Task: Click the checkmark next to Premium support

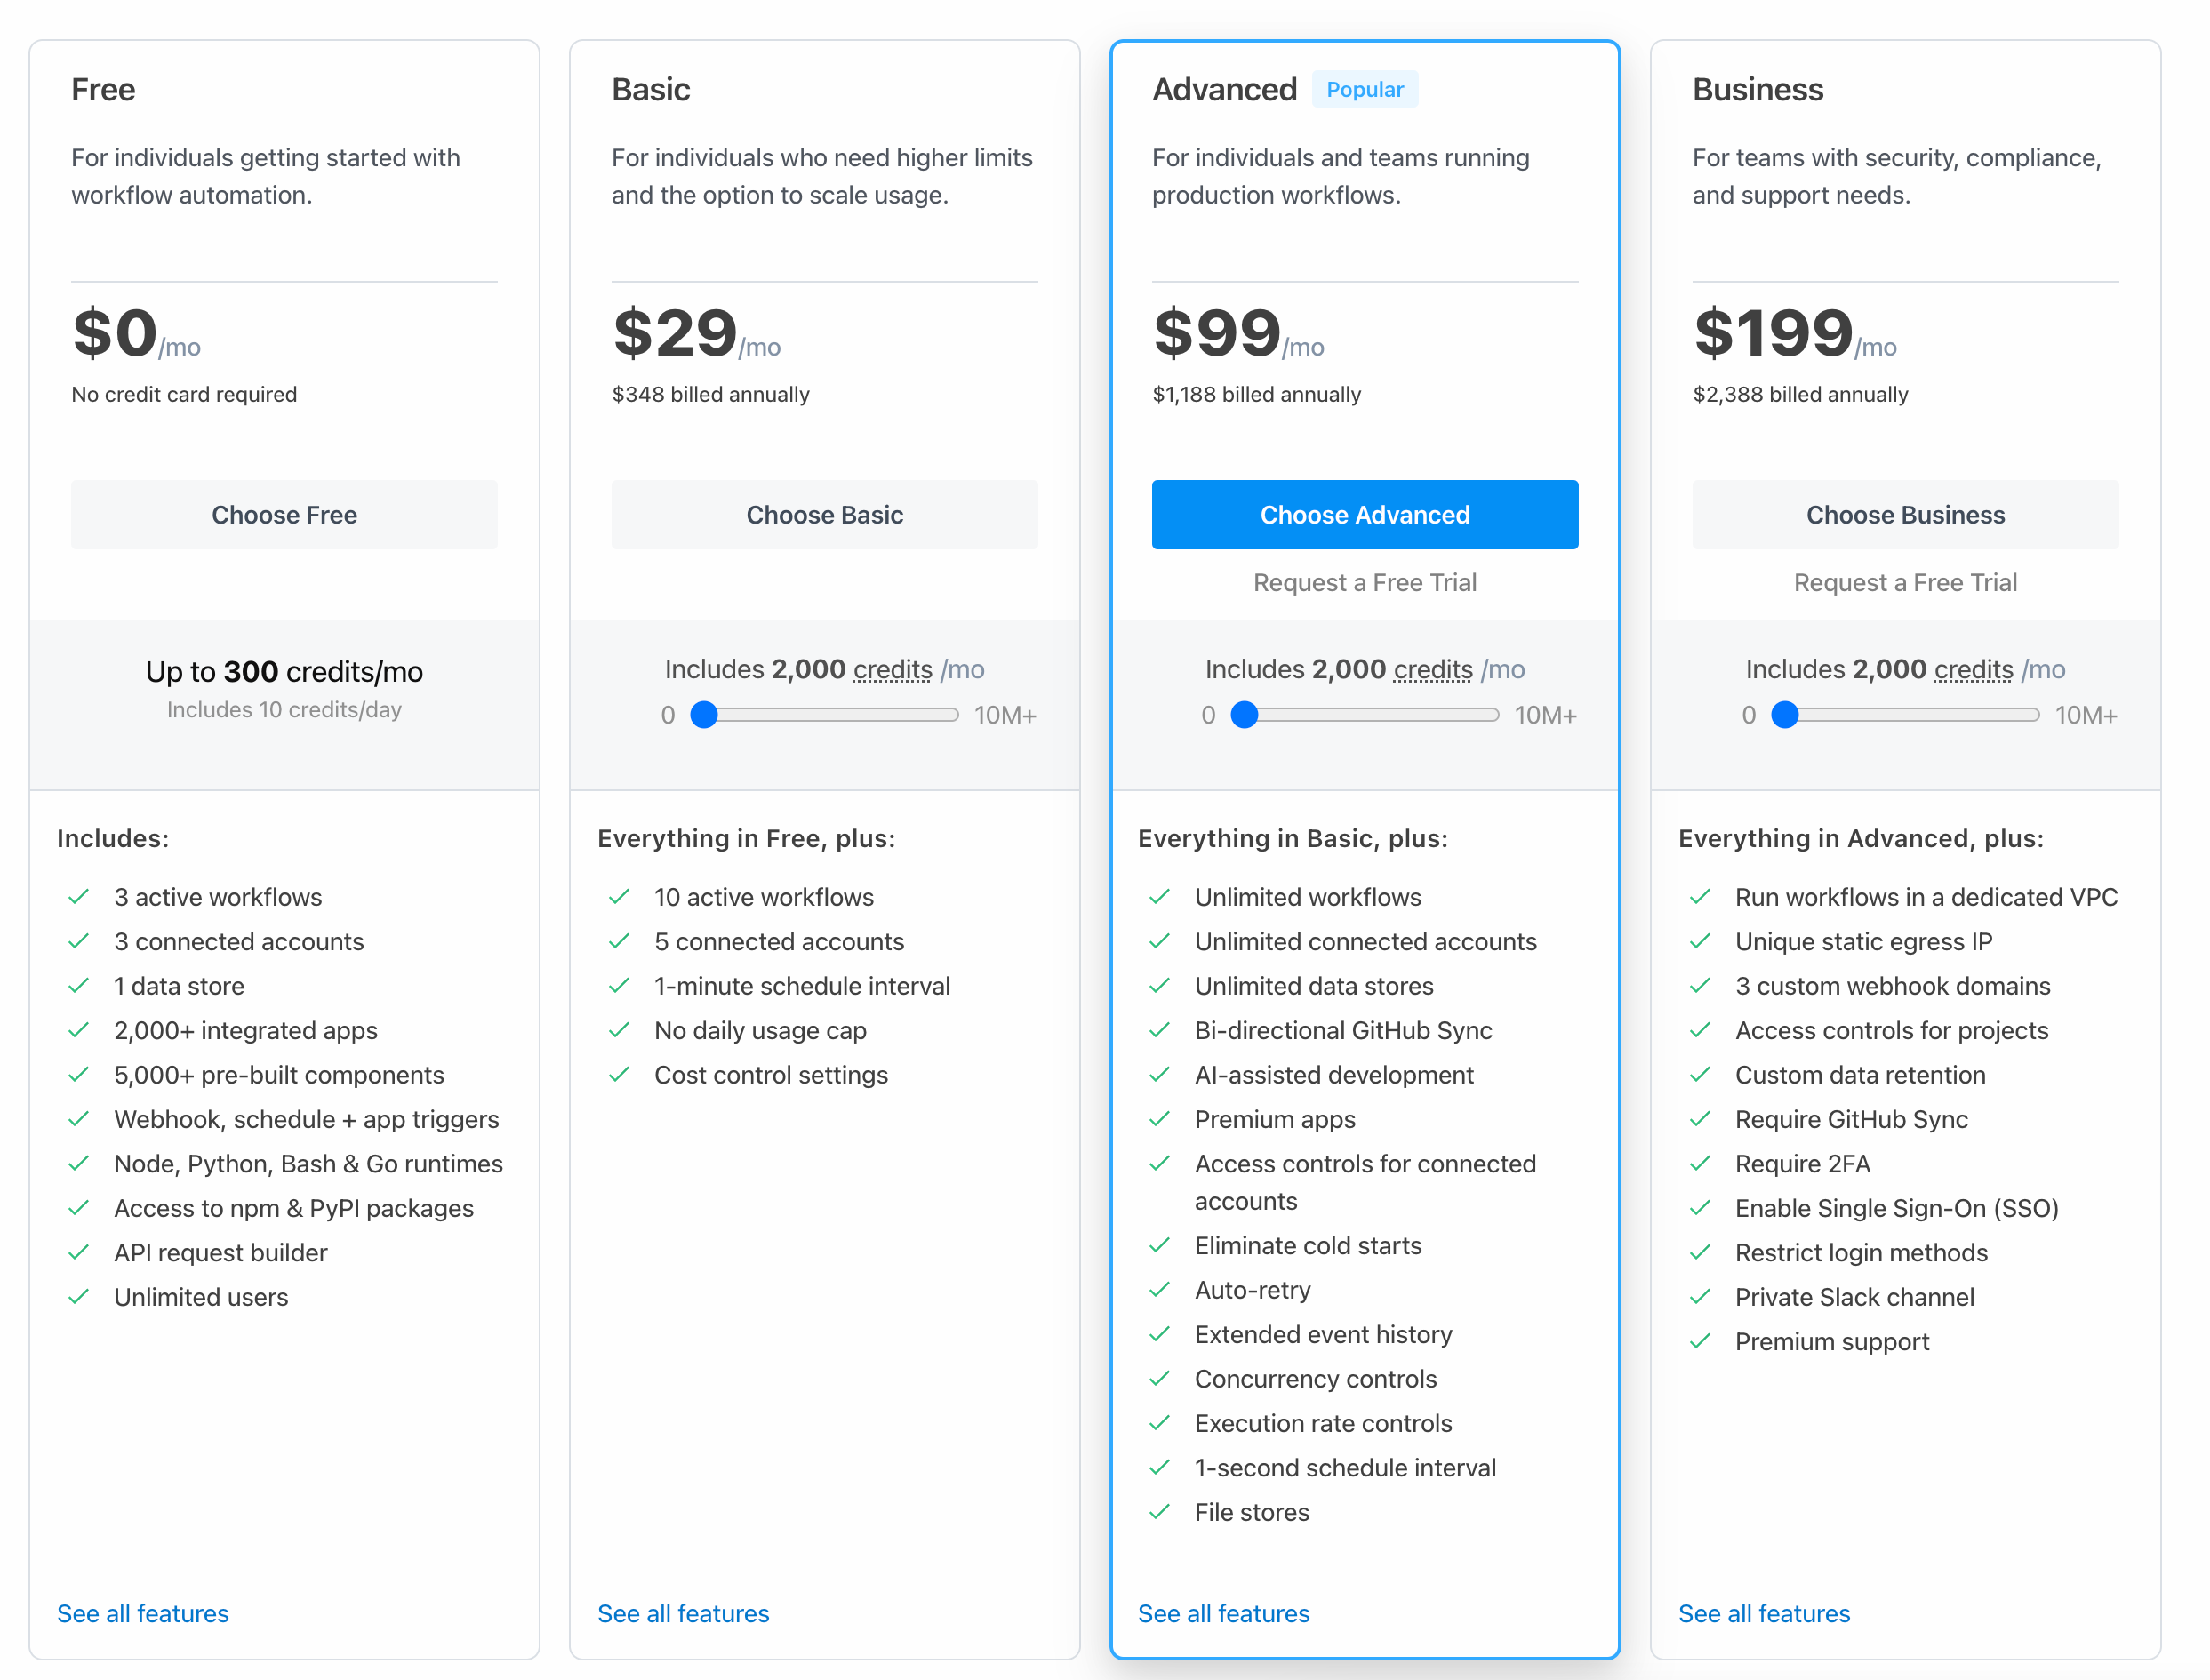Action: (x=1699, y=1341)
